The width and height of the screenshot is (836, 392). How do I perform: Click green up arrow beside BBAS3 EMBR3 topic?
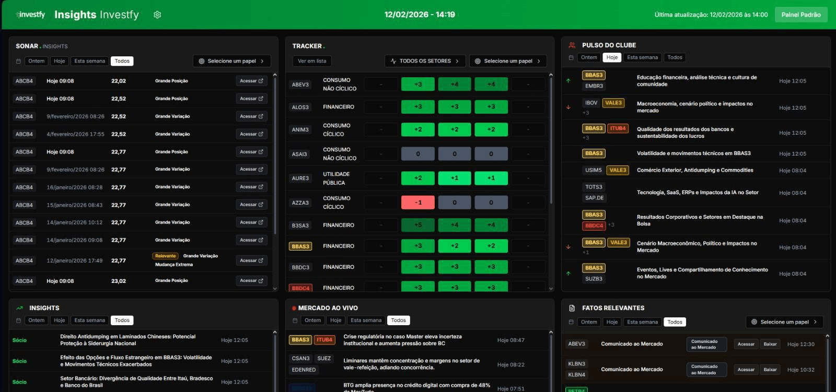pos(568,80)
